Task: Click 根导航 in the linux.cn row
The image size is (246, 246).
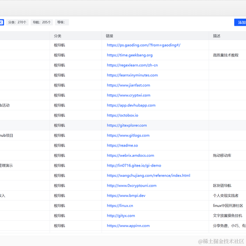Action: (59, 206)
